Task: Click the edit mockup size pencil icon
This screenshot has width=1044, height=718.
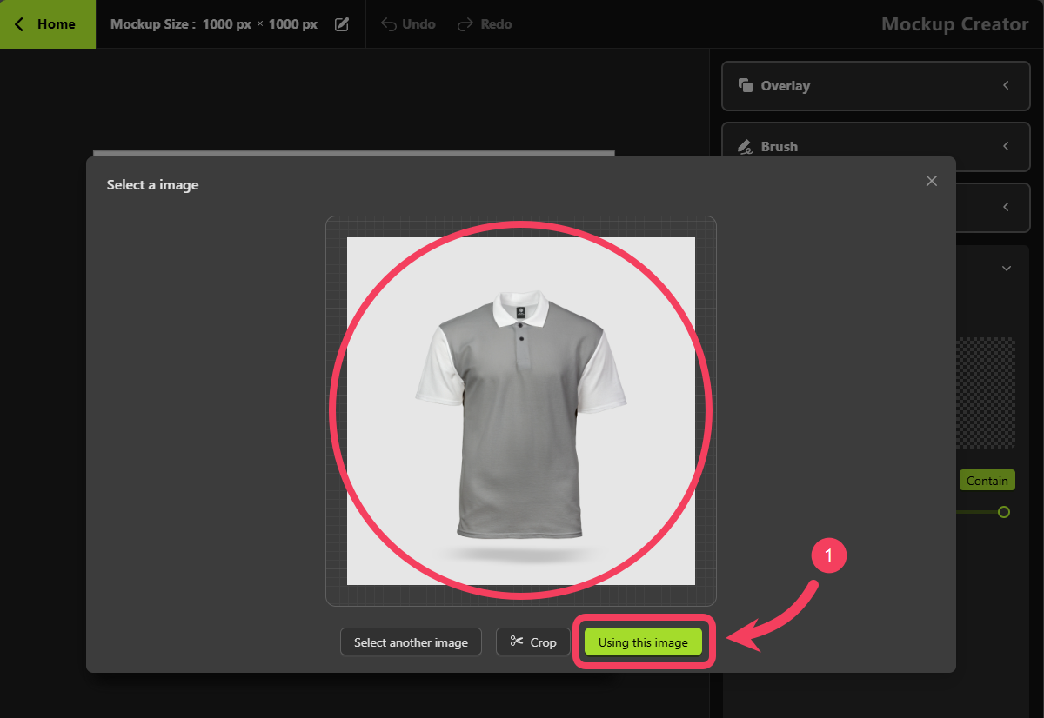Action: click(x=342, y=24)
